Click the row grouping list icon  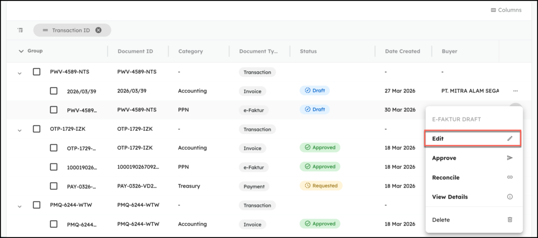pos(20,30)
